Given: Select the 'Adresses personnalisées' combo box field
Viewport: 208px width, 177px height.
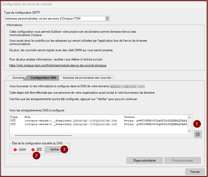Looking at the screenshot, I should (55, 19).
